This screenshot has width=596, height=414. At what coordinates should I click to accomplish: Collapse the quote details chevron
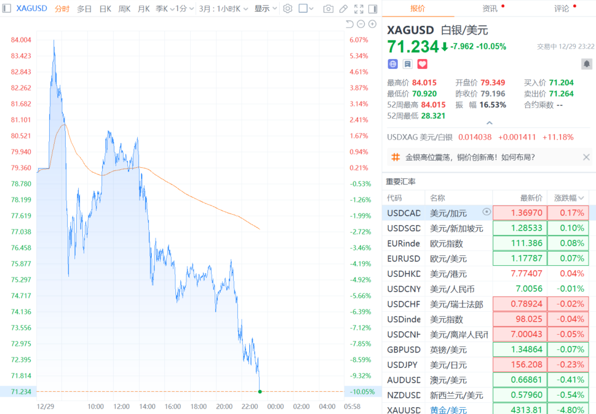click(x=490, y=123)
